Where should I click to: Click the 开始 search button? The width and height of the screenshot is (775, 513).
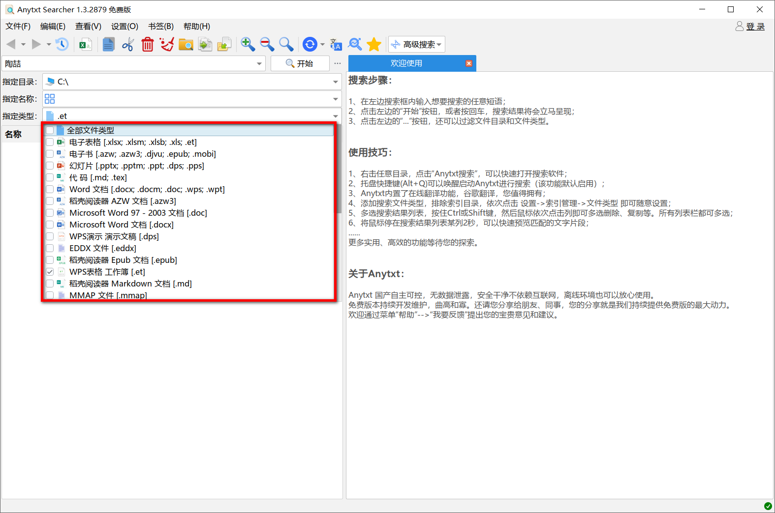click(x=300, y=63)
